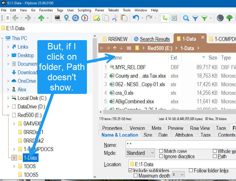236x181 pixels.
Task: Open the Search Results link
Action: click(155, 39)
